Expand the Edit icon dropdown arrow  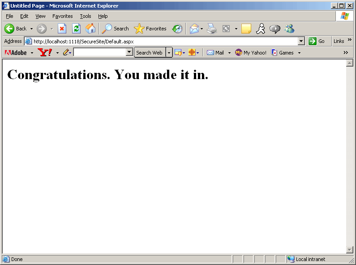pyautogui.click(x=236, y=29)
